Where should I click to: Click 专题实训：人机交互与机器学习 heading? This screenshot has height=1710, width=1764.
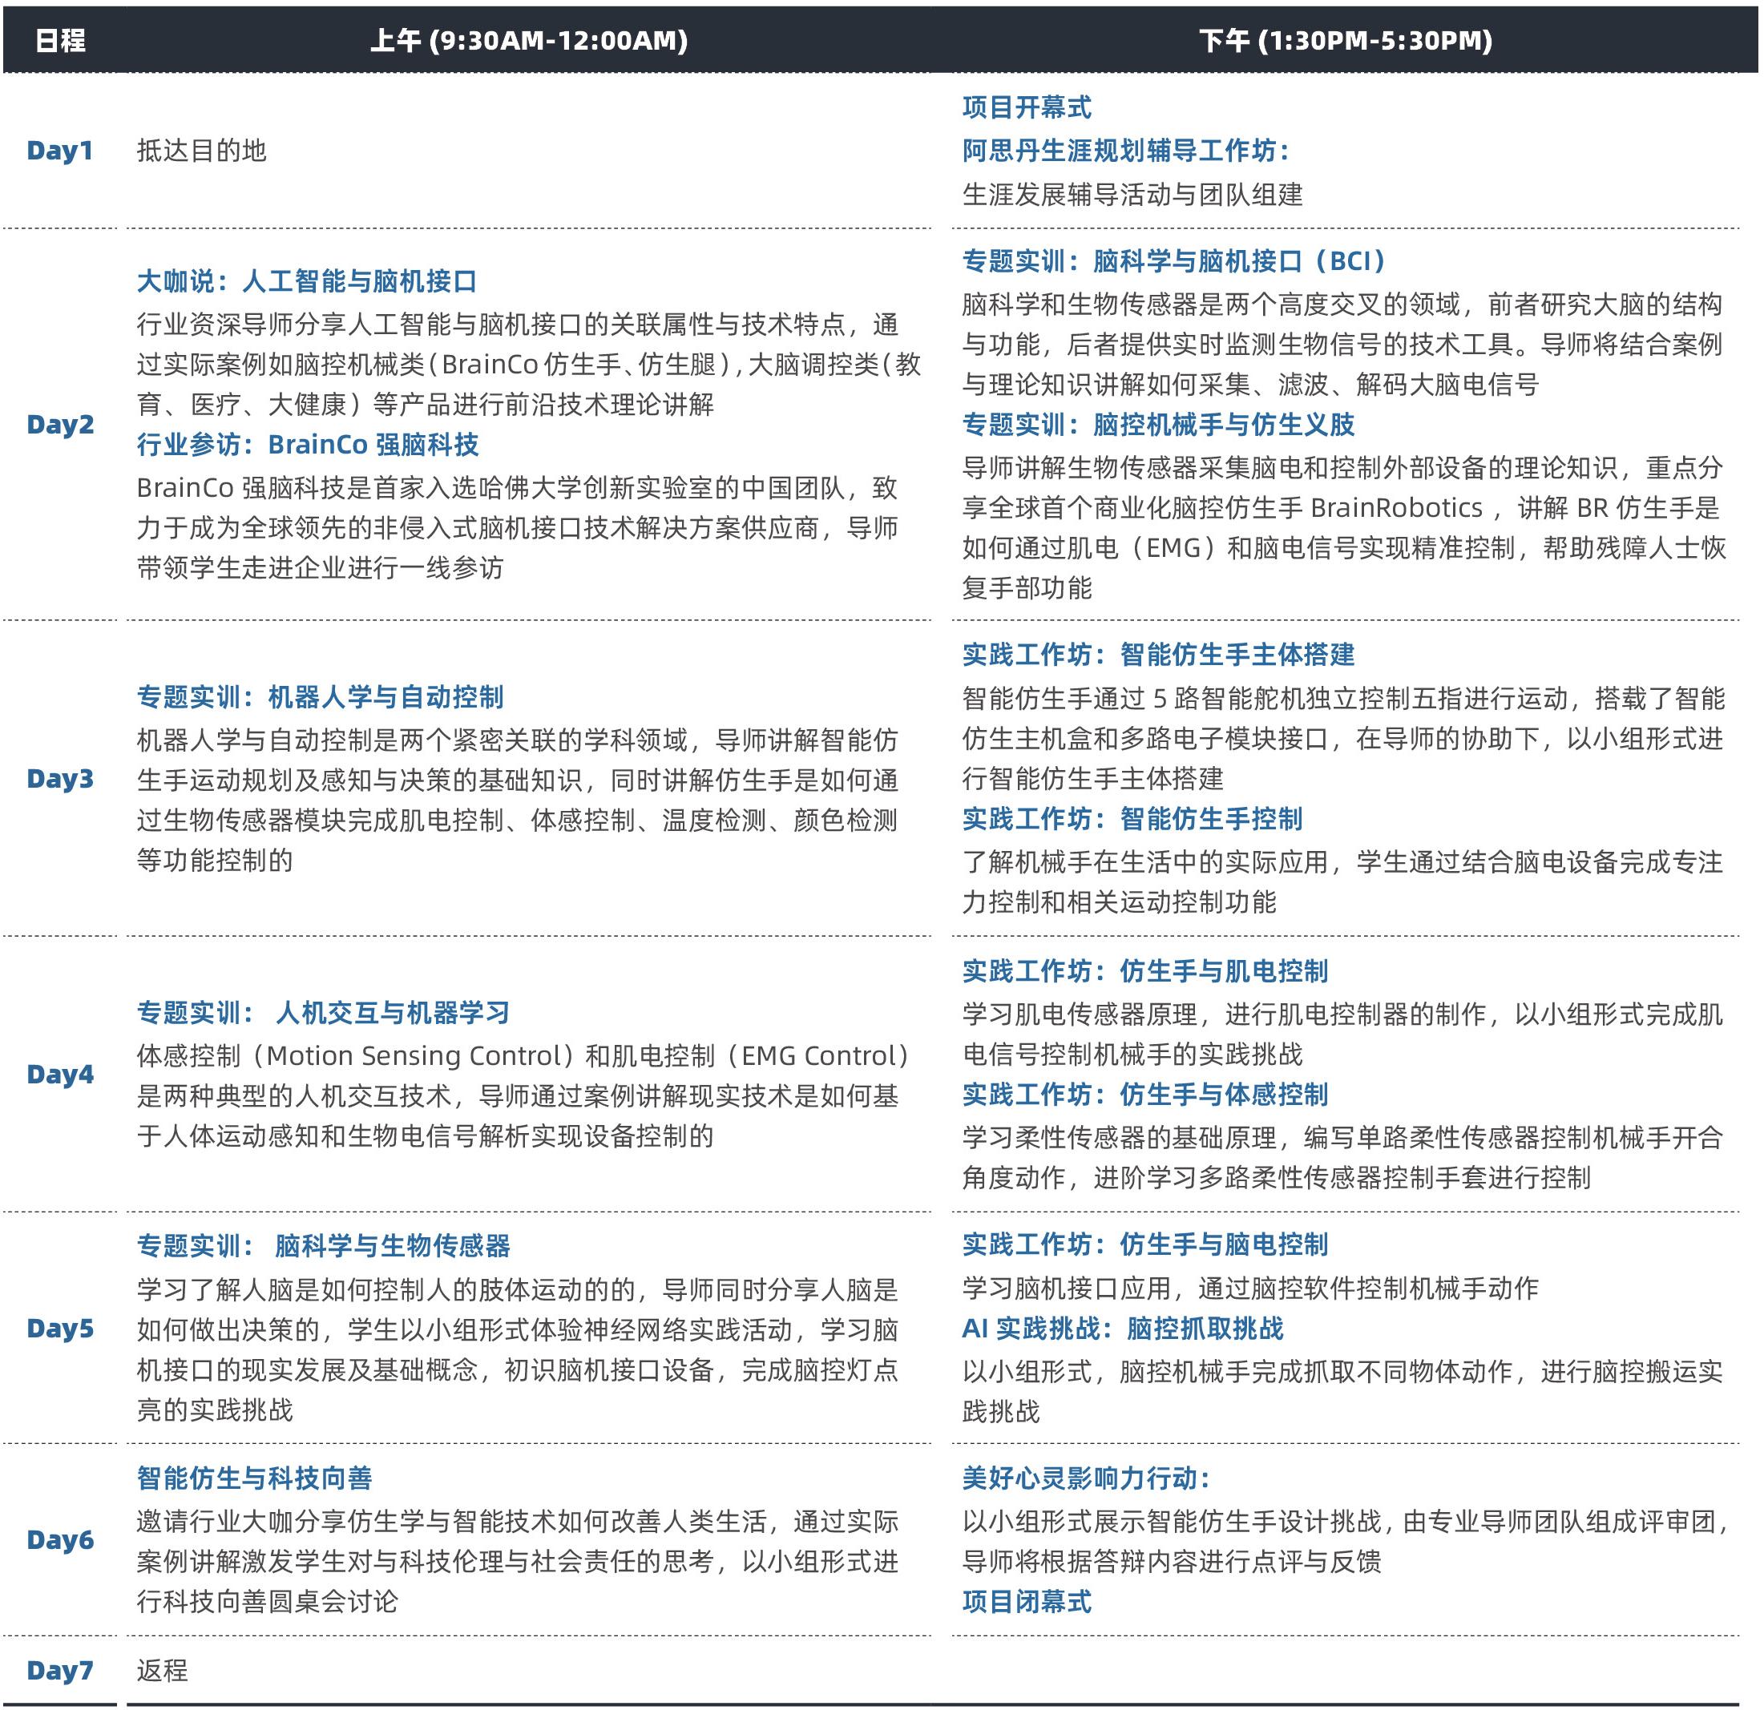pos(323,1013)
